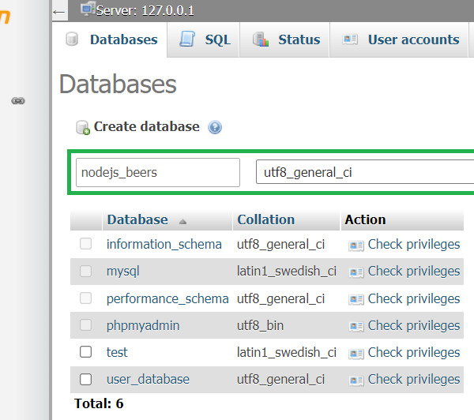Toggle the performance_schema row checkbox
This screenshot has height=420, width=474.
85,298
